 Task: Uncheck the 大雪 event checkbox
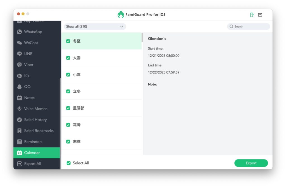[x=68, y=58]
